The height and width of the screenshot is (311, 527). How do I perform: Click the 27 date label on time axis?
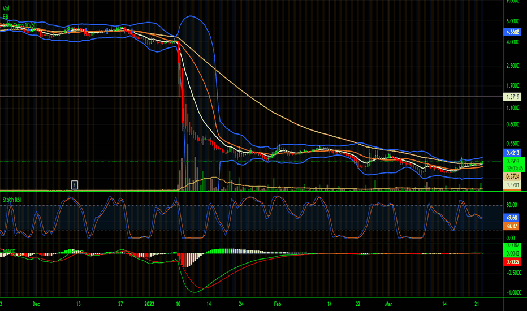point(120,304)
